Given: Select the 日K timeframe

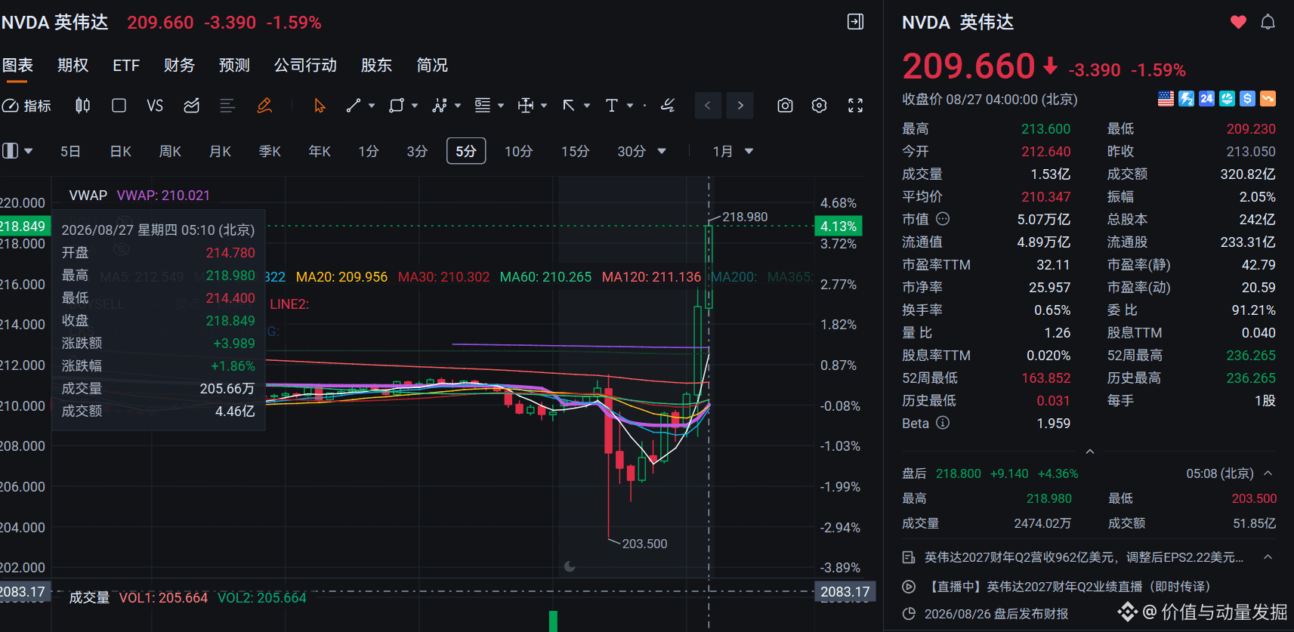Looking at the screenshot, I should tap(121, 152).
